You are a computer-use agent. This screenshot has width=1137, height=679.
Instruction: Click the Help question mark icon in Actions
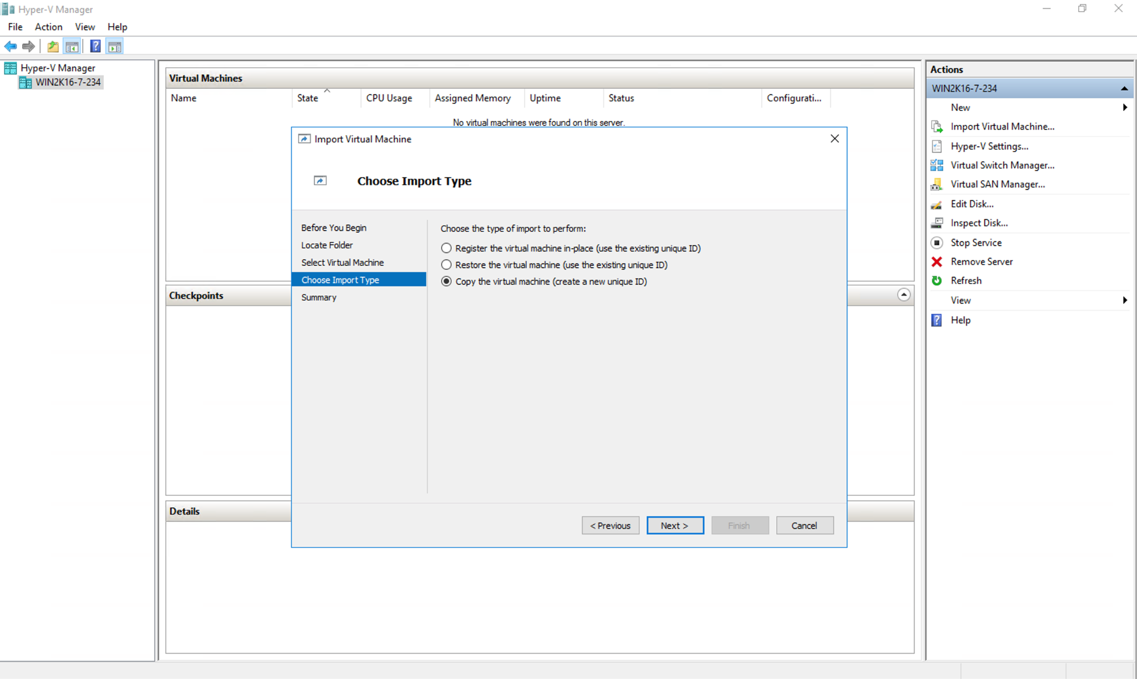937,320
